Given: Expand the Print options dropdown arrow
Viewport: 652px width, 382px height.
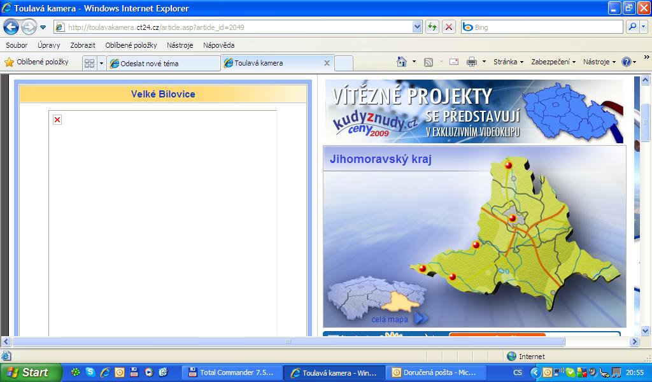Looking at the screenshot, I should pos(484,62).
